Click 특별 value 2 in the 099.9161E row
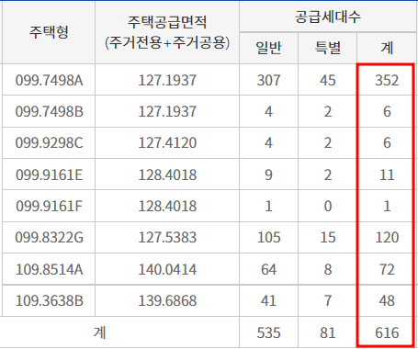Screen dimensions: 418x349 (x=328, y=175)
